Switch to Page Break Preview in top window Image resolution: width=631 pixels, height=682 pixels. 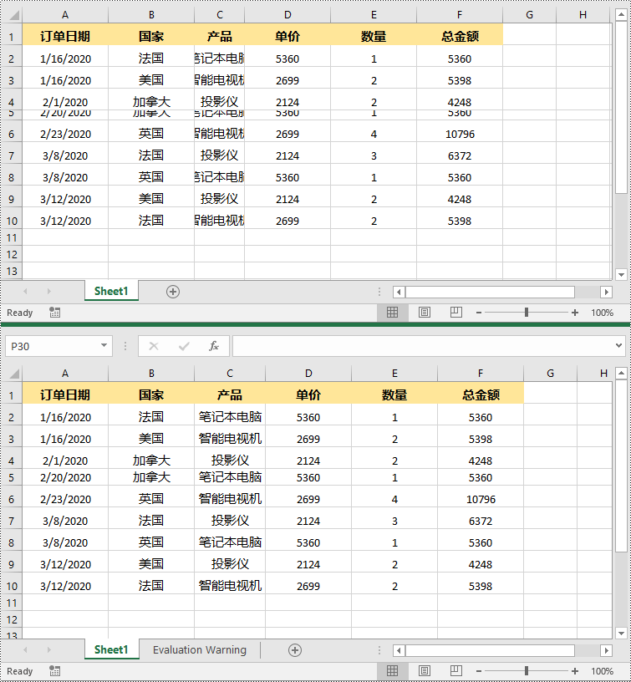point(456,313)
